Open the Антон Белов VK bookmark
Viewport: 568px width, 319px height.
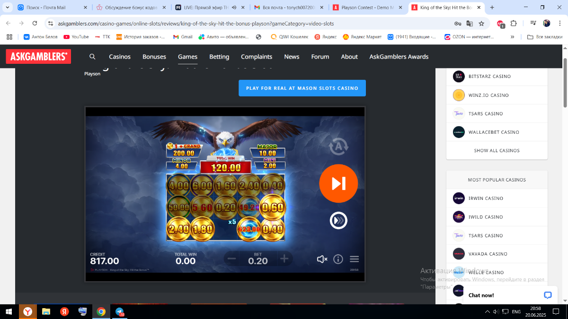(41, 37)
